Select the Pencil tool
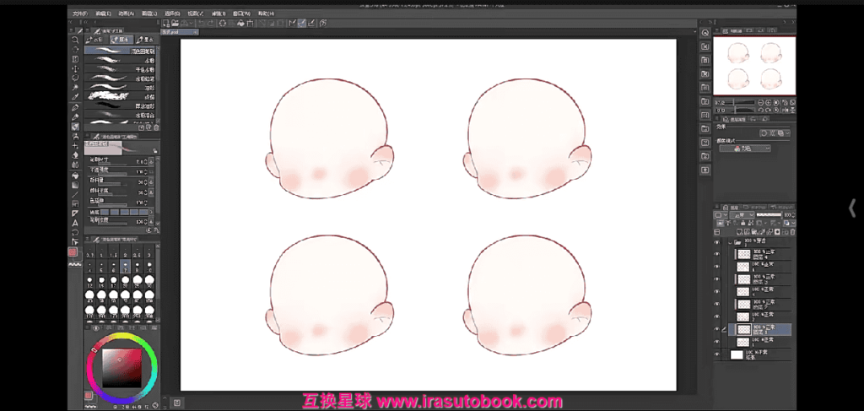The width and height of the screenshot is (864, 411). pyautogui.click(x=75, y=116)
